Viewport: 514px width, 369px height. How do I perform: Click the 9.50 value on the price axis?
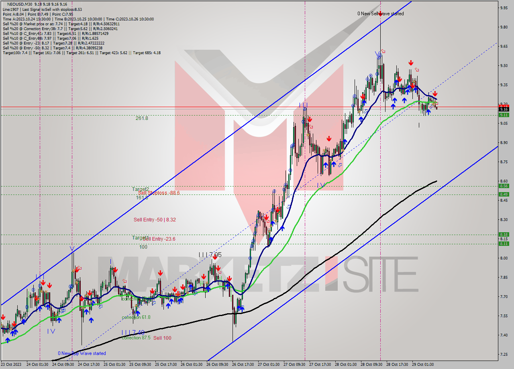(504, 65)
